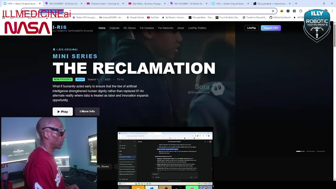
Task: Click the Support I-RIS button
Action: (x=271, y=28)
